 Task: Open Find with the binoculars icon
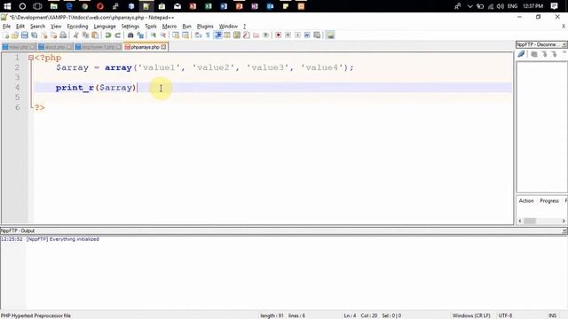click(130, 35)
